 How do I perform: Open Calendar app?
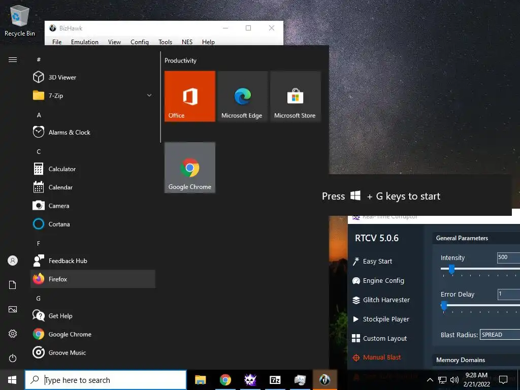pyautogui.click(x=93, y=187)
